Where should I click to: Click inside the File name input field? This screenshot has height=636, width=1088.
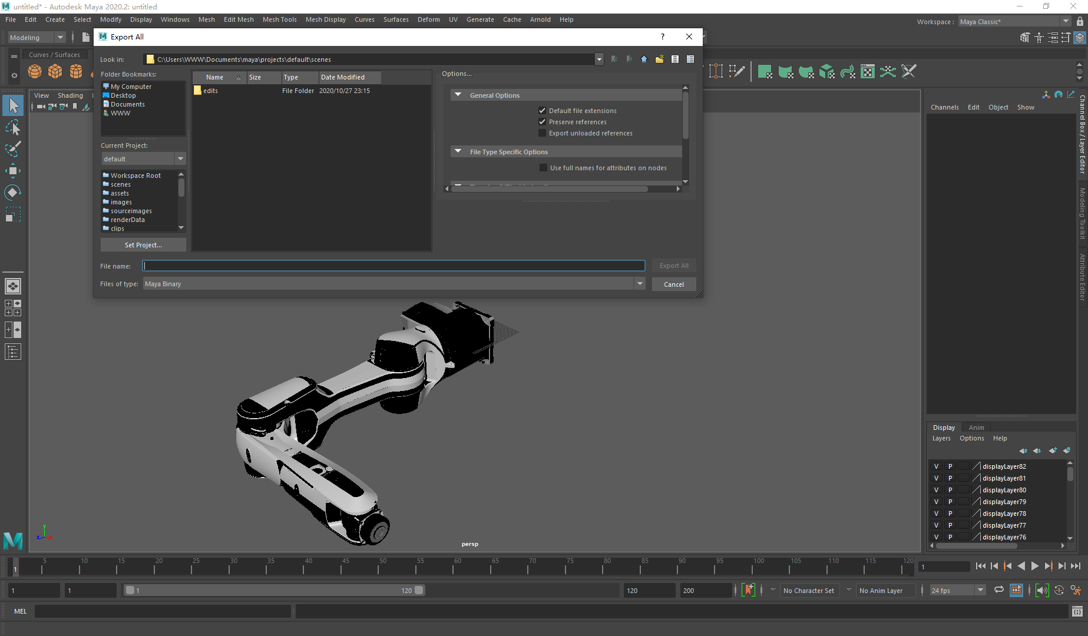393,266
